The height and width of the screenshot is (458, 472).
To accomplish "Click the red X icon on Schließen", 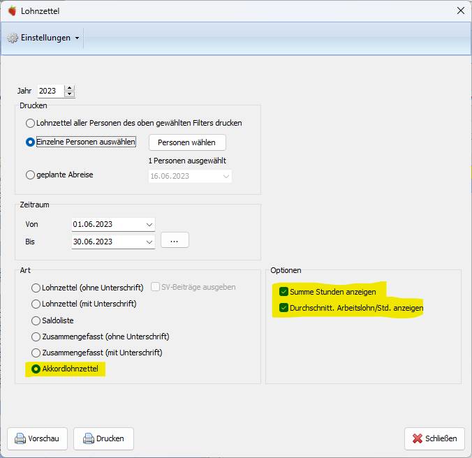I will pos(418,438).
